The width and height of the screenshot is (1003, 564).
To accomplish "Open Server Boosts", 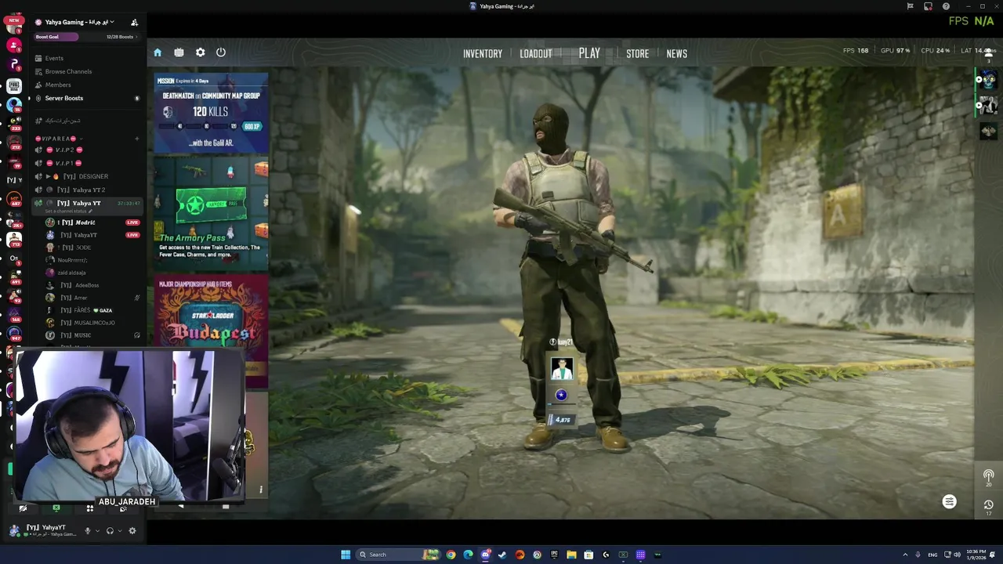I will [86, 98].
